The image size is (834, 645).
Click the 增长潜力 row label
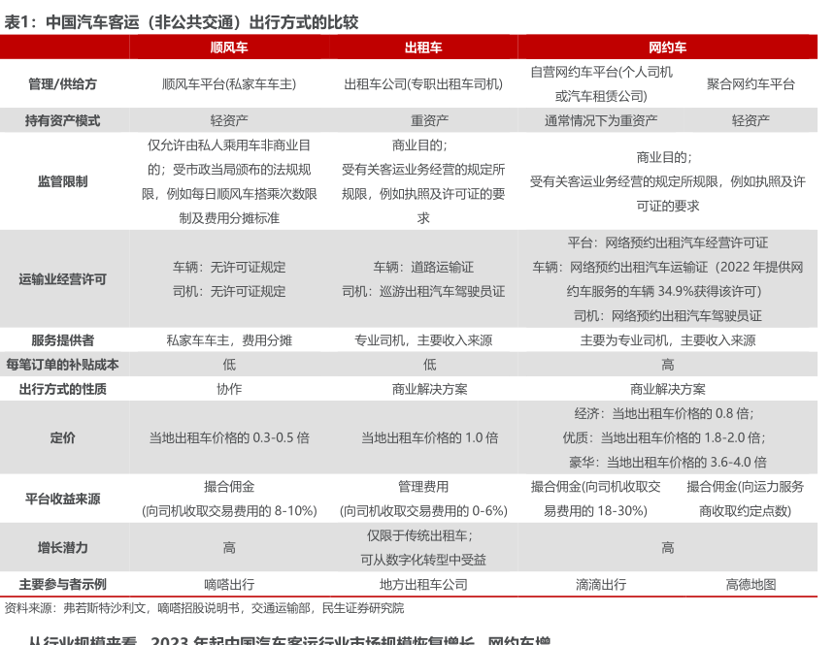62,548
